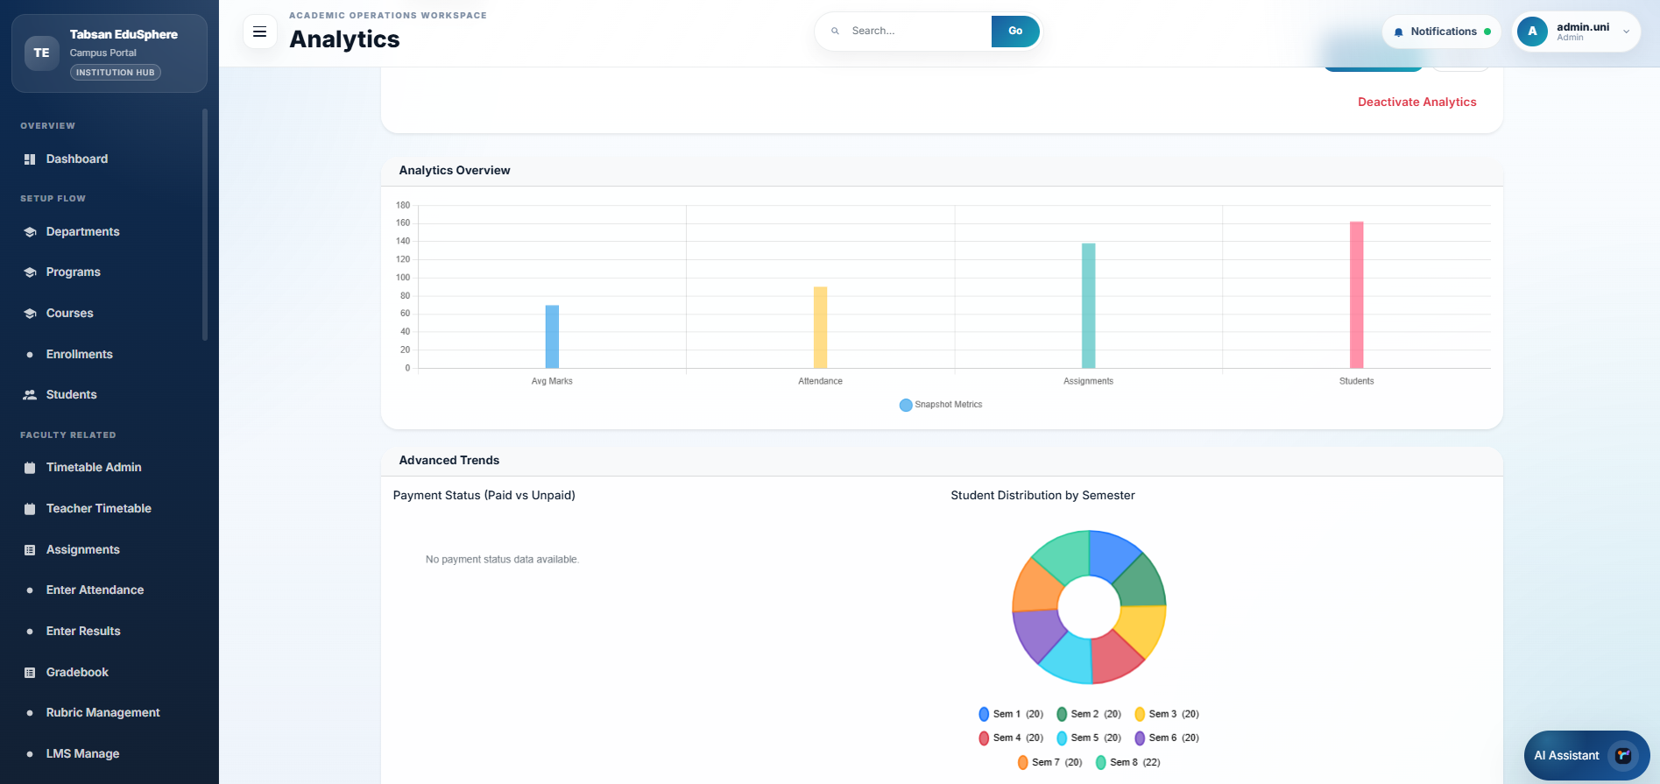The width and height of the screenshot is (1660, 784).
Task: Toggle Sem 3 legend entry
Action: (1167, 714)
